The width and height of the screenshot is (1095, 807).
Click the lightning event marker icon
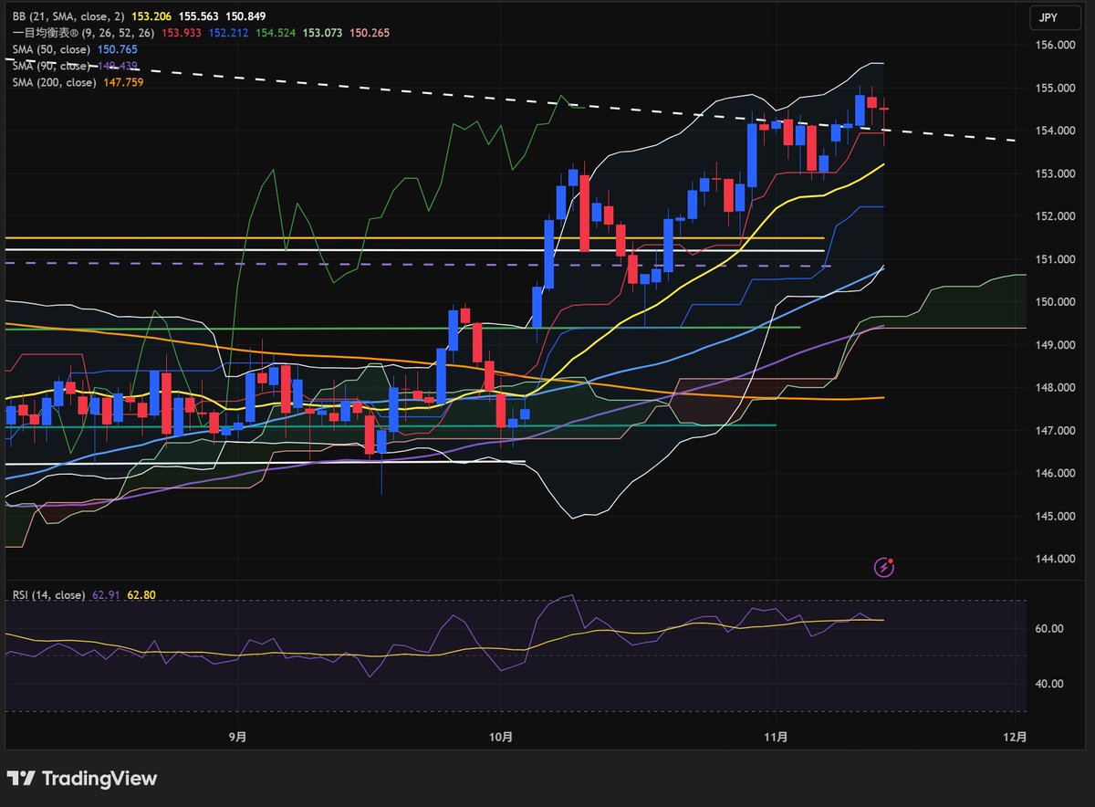[884, 567]
